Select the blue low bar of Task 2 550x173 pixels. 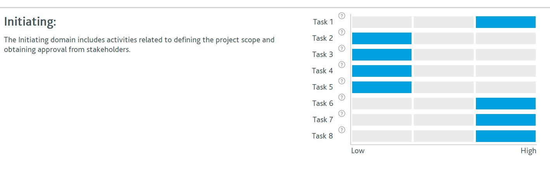[382, 38]
